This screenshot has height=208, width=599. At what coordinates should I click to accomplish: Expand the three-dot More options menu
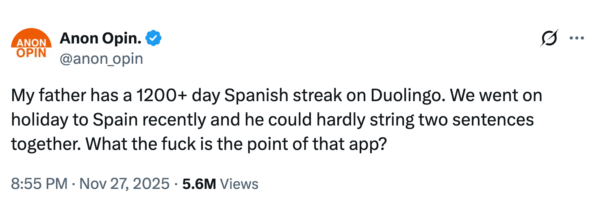[576, 38]
